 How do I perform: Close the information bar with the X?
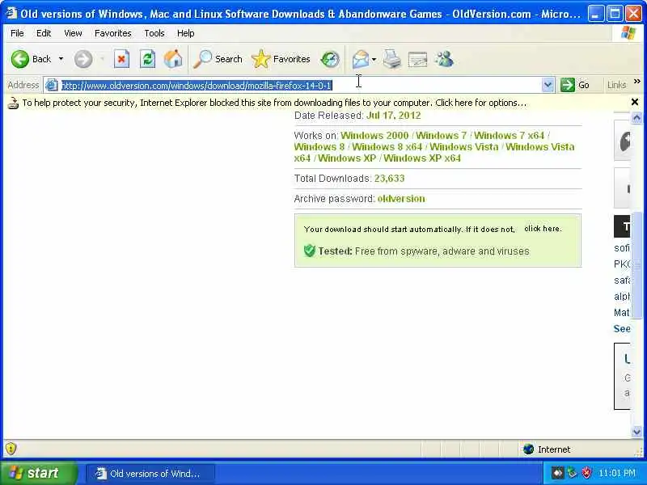click(635, 102)
